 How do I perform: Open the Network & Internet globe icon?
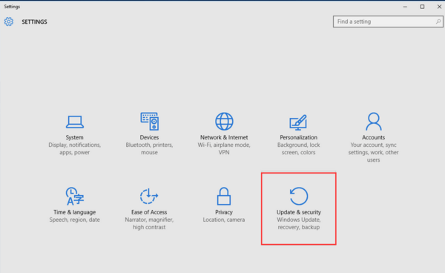pyautogui.click(x=224, y=121)
